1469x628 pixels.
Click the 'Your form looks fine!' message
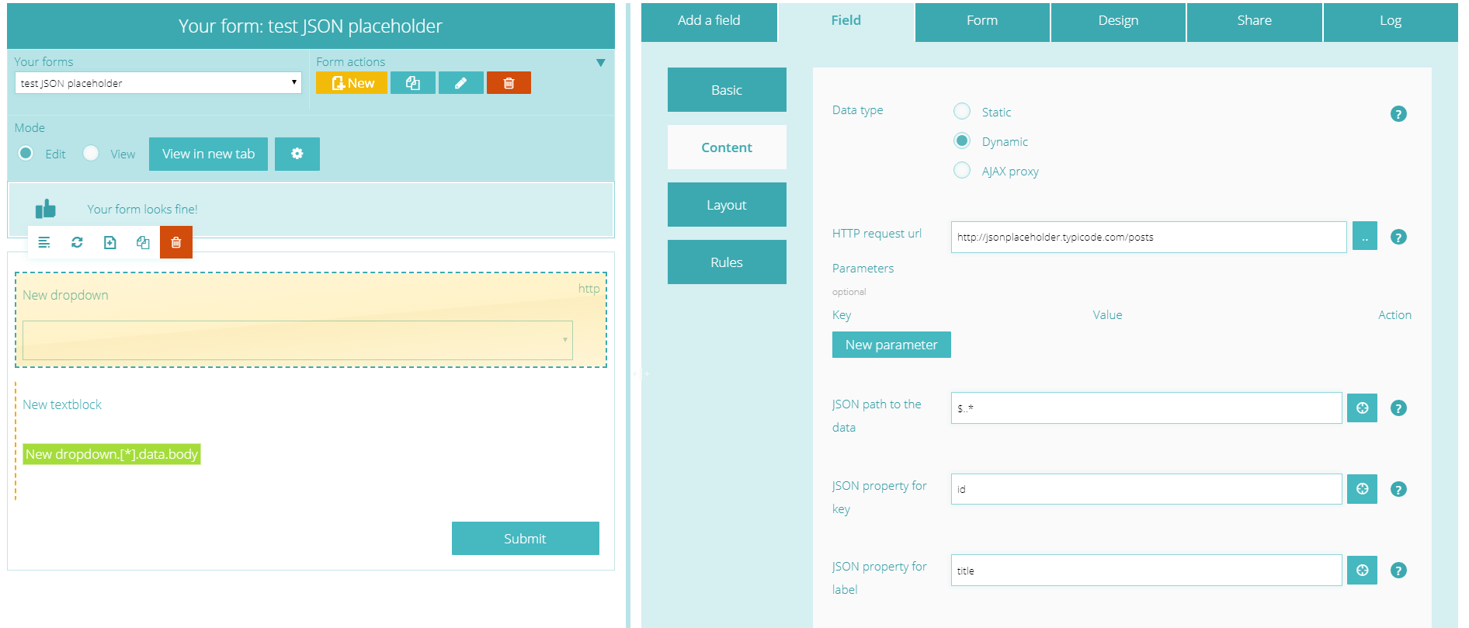[x=142, y=209]
